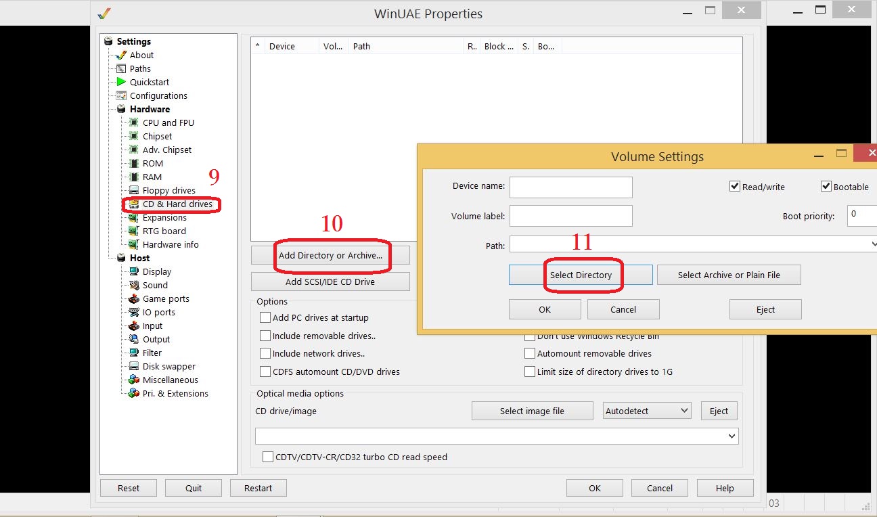Click the Input icon in Host section
The width and height of the screenshot is (877, 517).
(134, 325)
